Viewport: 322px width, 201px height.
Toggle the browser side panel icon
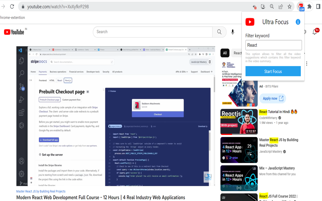[318, 7]
